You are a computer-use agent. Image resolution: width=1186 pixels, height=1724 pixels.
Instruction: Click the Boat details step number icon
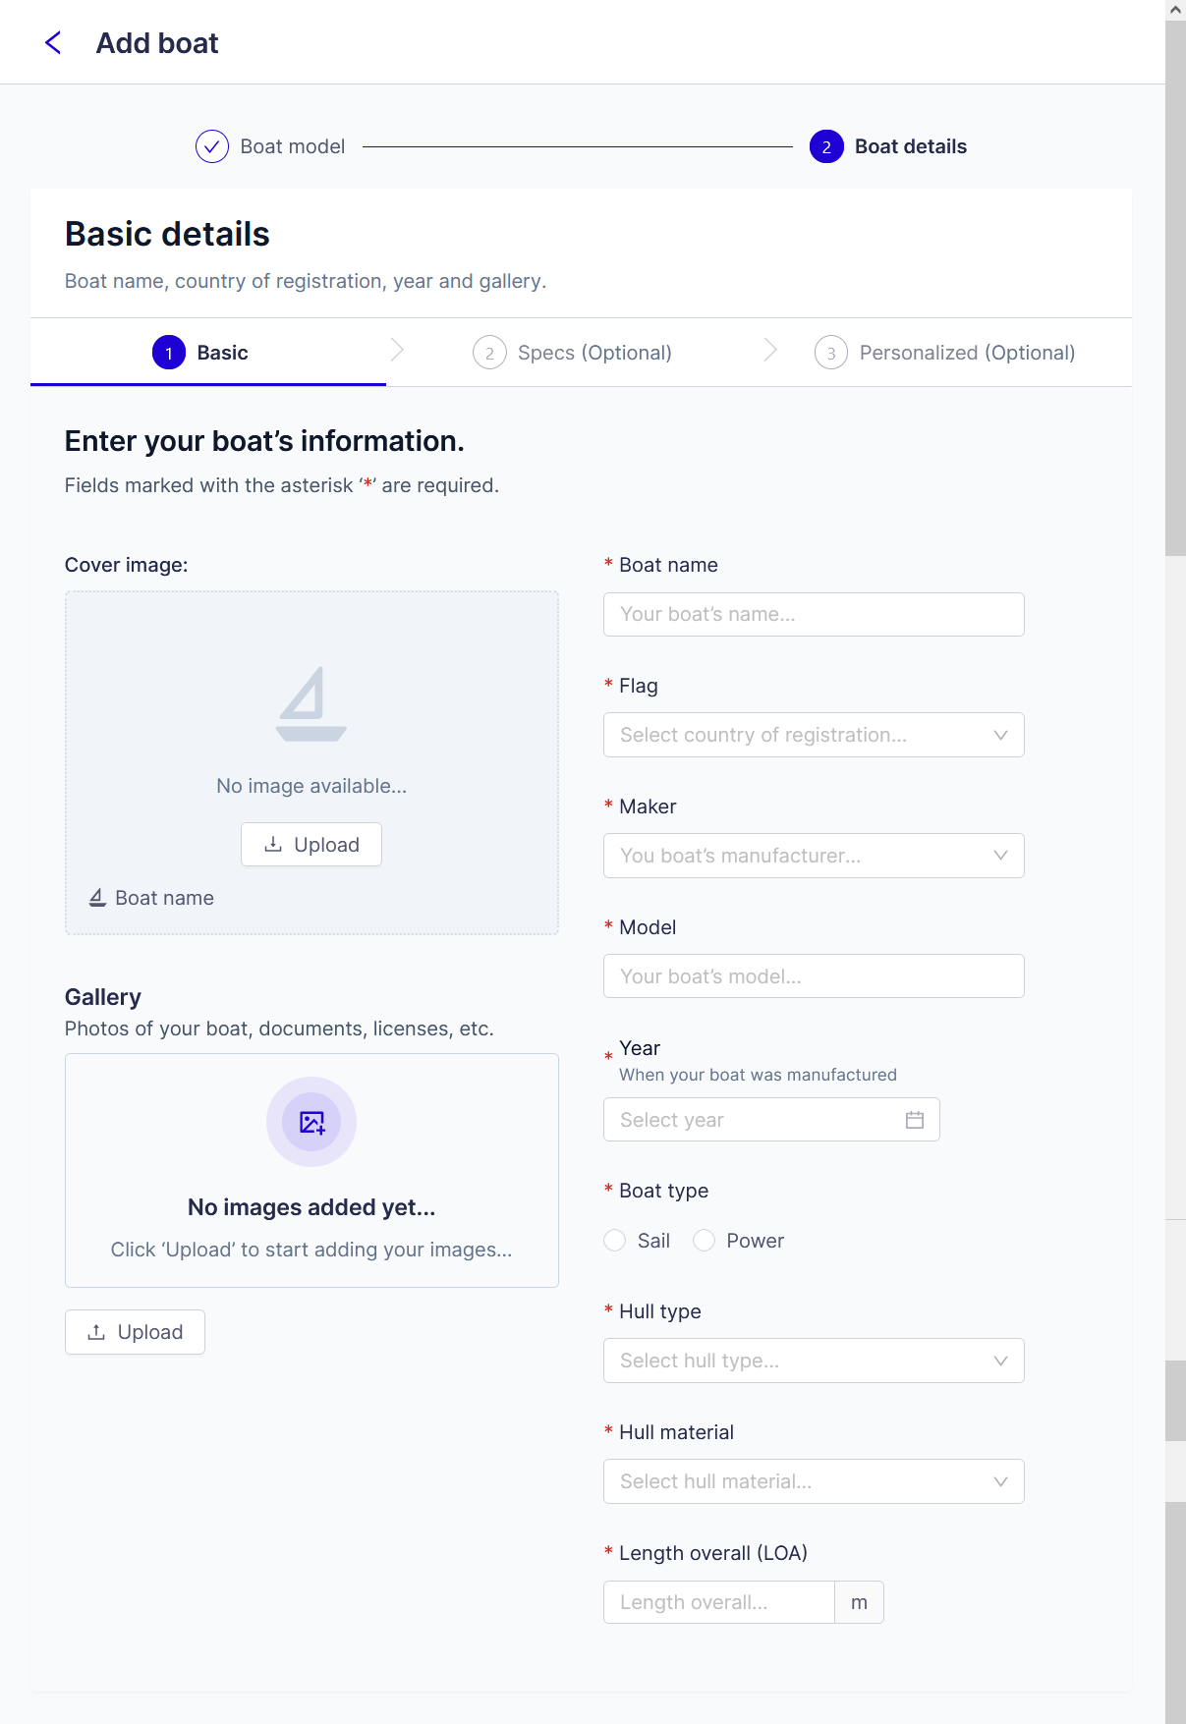click(826, 146)
